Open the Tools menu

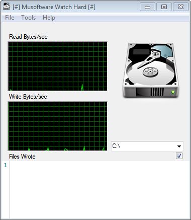tap(28, 18)
